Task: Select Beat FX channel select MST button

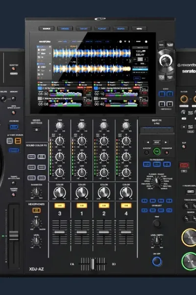Action: (169, 210)
